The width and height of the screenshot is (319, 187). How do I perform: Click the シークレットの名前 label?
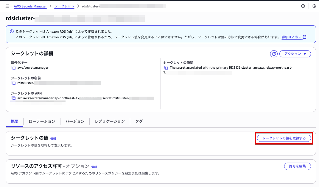tap(26, 78)
